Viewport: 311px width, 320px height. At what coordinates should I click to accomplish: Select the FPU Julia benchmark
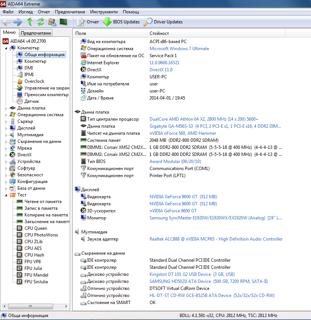click(x=33, y=268)
